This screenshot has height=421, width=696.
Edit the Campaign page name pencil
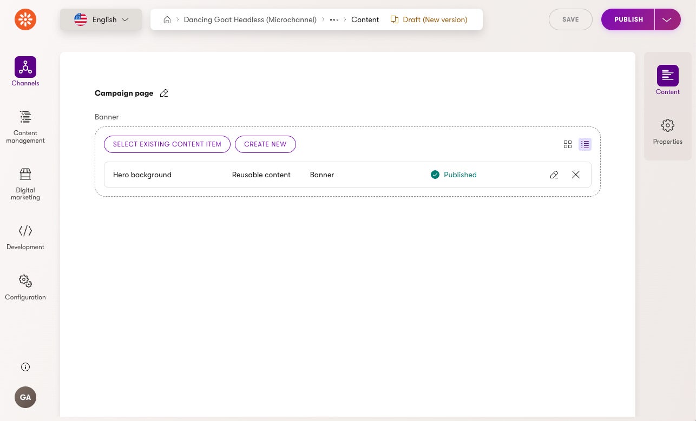pyautogui.click(x=165, y=93)
